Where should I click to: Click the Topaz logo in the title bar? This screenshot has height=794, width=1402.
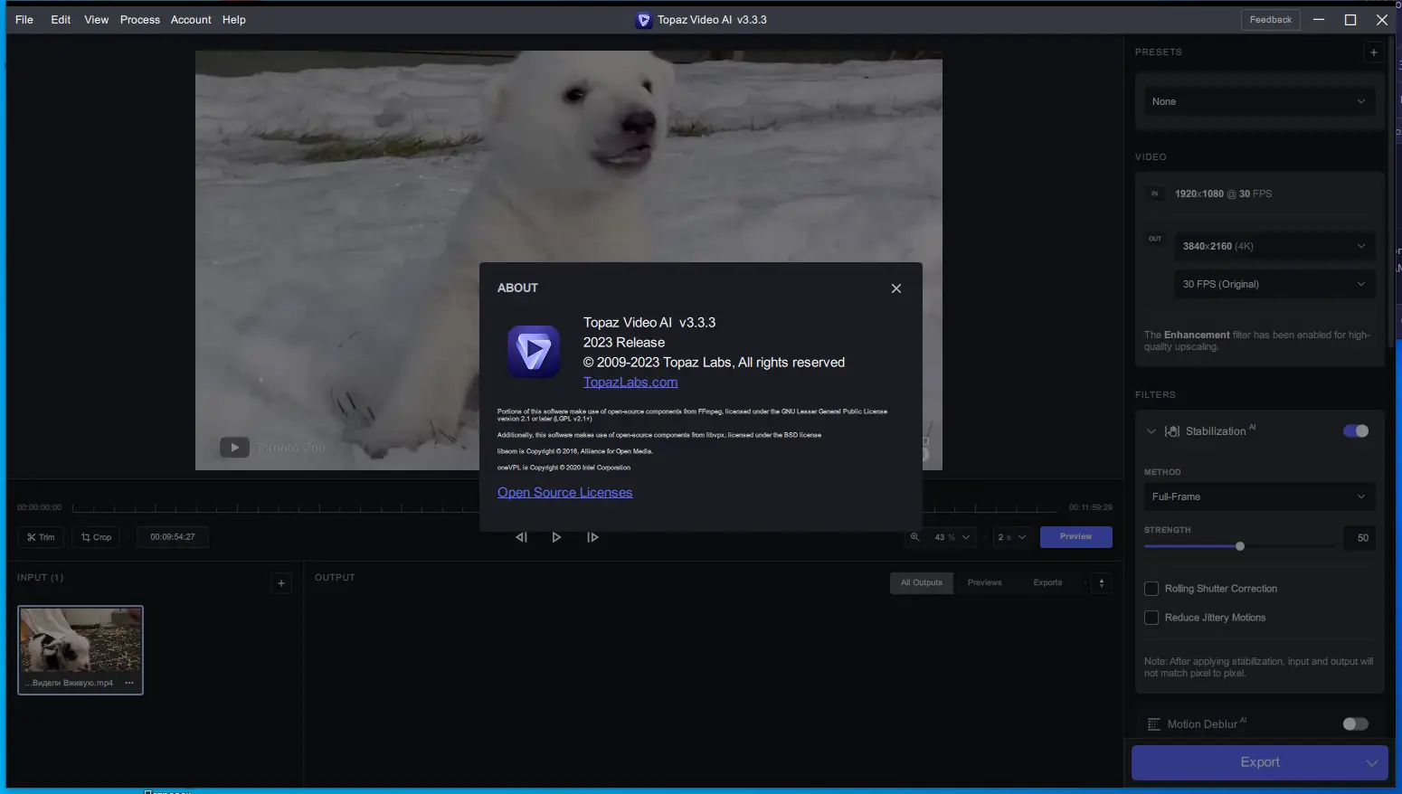[644, 20]
